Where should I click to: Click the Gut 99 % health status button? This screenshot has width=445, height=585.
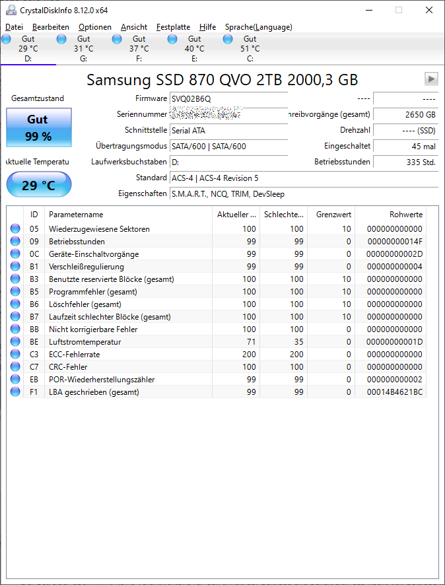click(x=39, y=127)
